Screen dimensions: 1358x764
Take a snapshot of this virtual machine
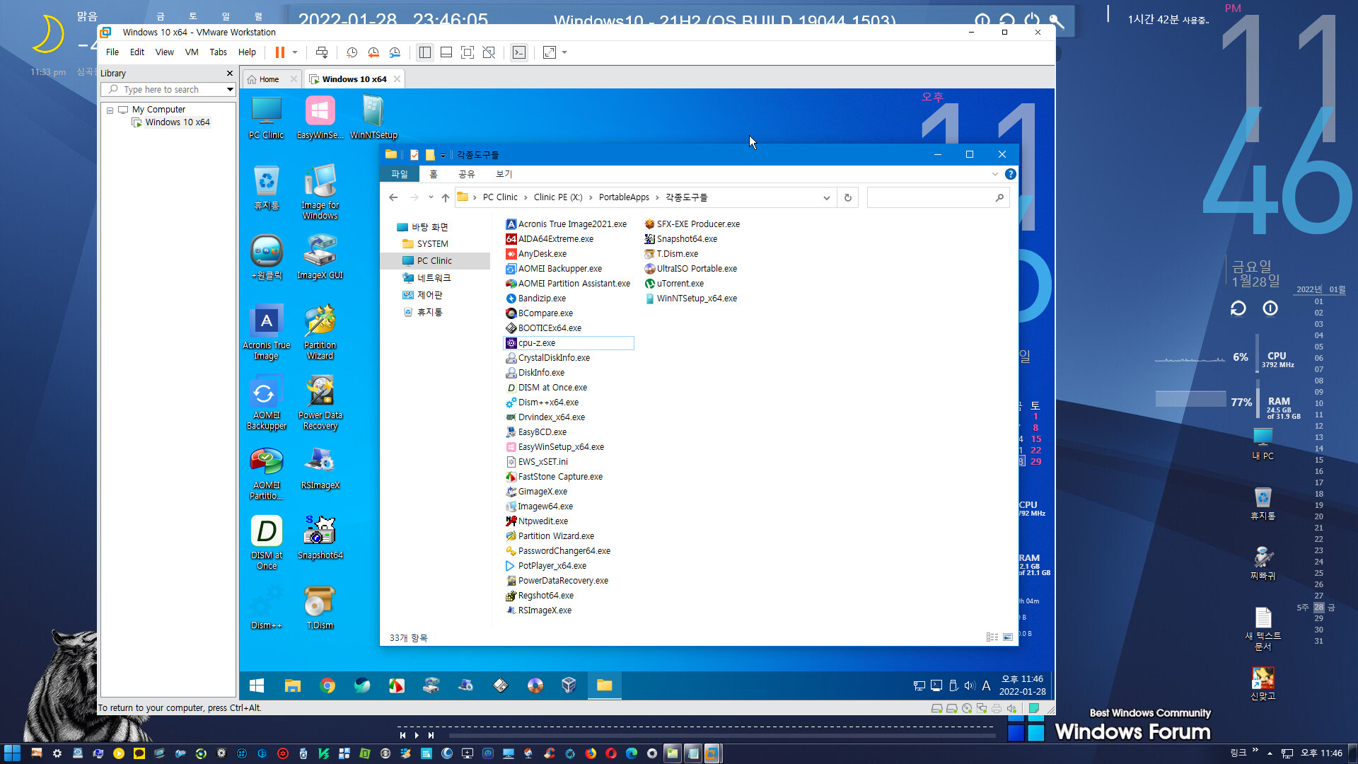click(352, 52)
